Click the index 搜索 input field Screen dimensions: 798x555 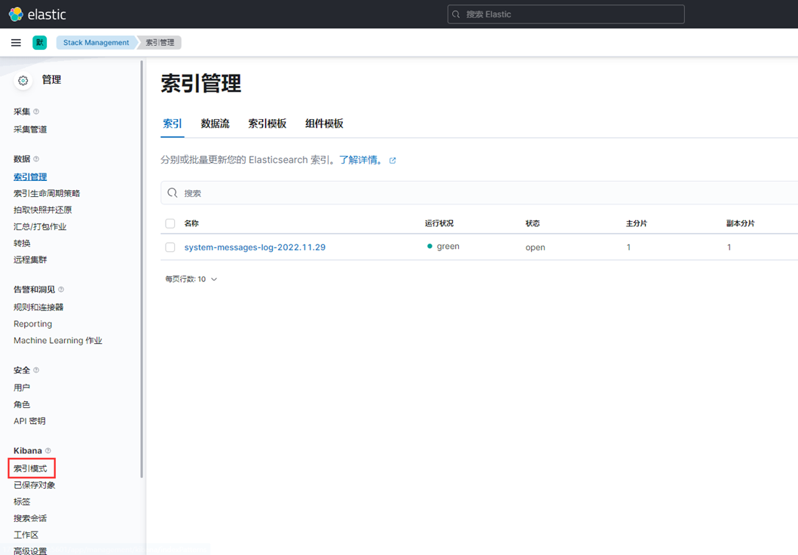click(x=479, y=193)
